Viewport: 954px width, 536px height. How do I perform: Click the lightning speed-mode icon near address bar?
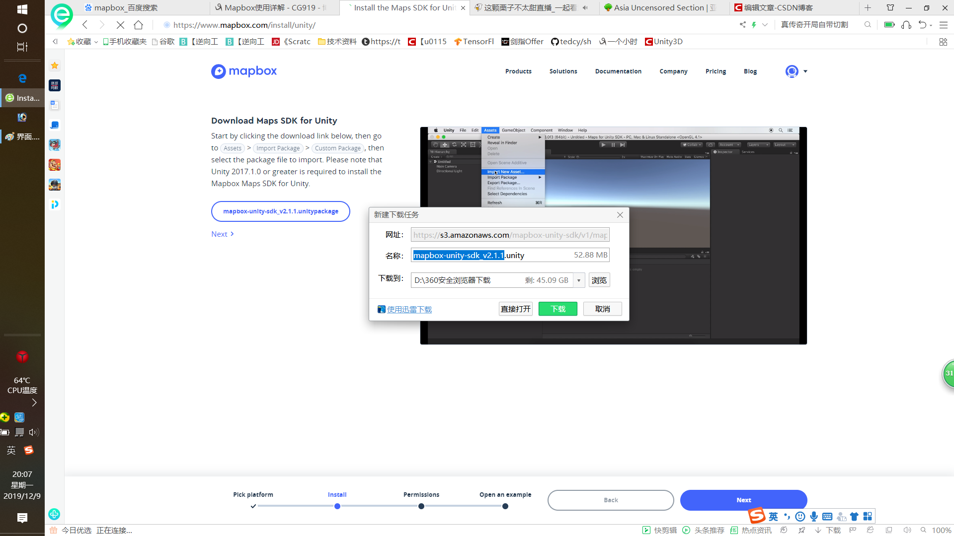tap(755, 25)
